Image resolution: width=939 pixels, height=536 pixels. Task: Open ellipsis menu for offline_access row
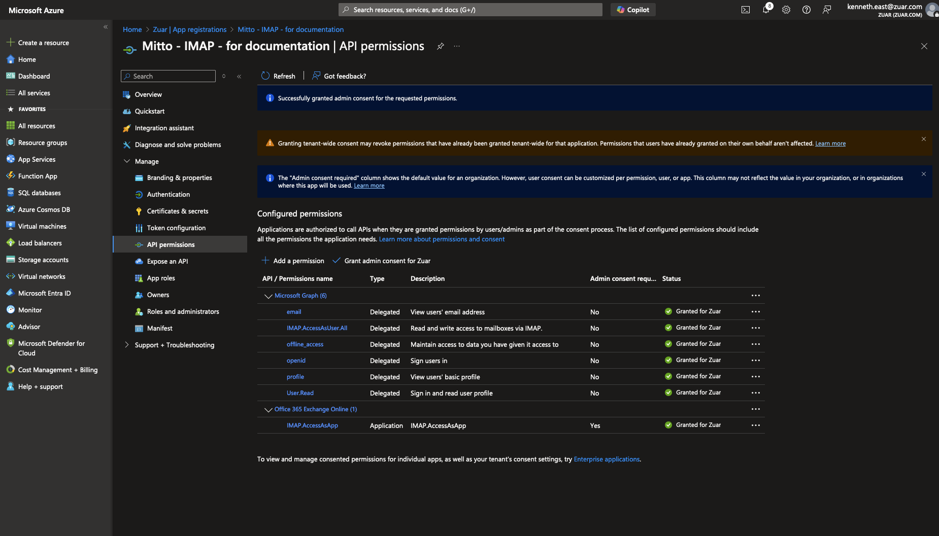(x=756, y=344)
